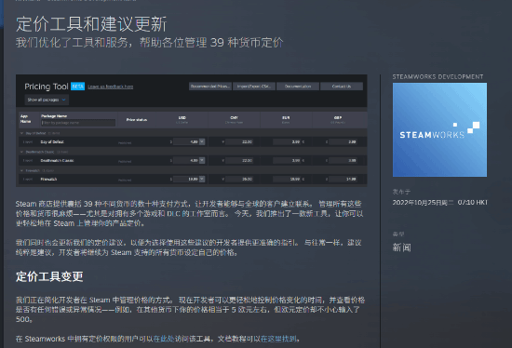Click the '新闻' news tag
Viewport: 512px width, 348px height.
pyautogui.click(x=401, y=248)
